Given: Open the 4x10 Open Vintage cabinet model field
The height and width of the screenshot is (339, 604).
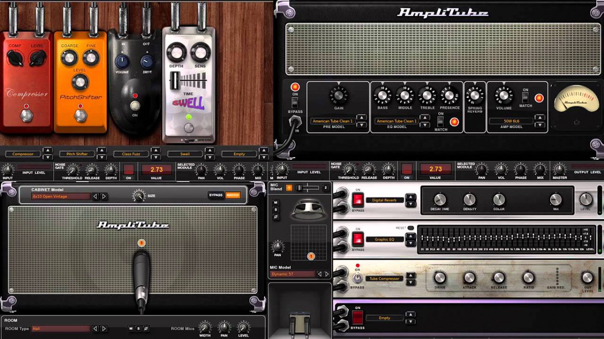Looking at the screenshot, I should (60, 196).
